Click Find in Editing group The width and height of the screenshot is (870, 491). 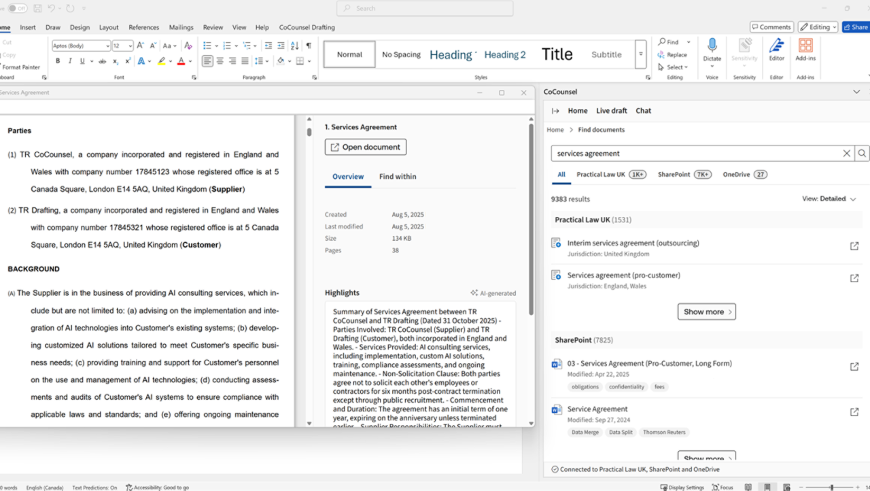(x=669, y=42)
